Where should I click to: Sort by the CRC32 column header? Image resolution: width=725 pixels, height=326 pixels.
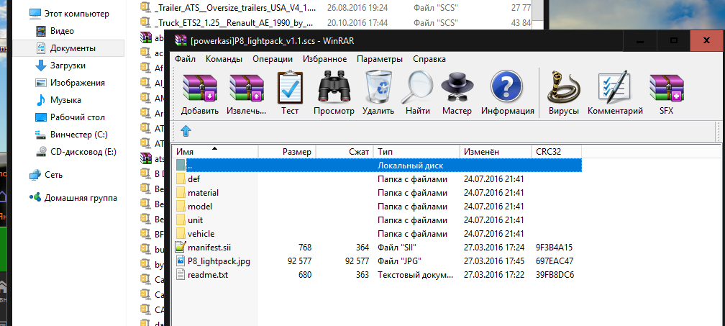[557, 152]
